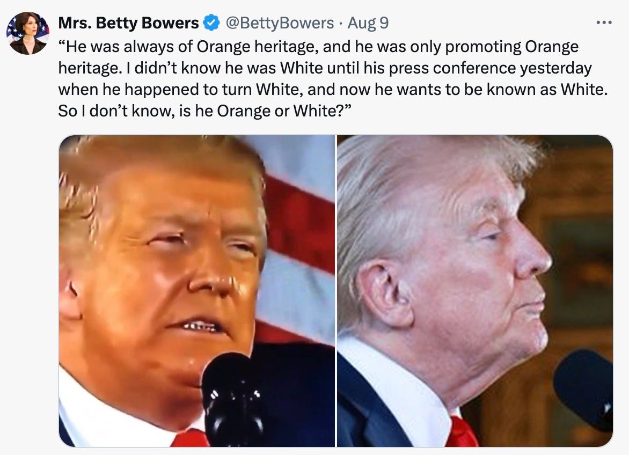Open the three-dot more options menu
The image size is (629, 455).
point(604,23)
